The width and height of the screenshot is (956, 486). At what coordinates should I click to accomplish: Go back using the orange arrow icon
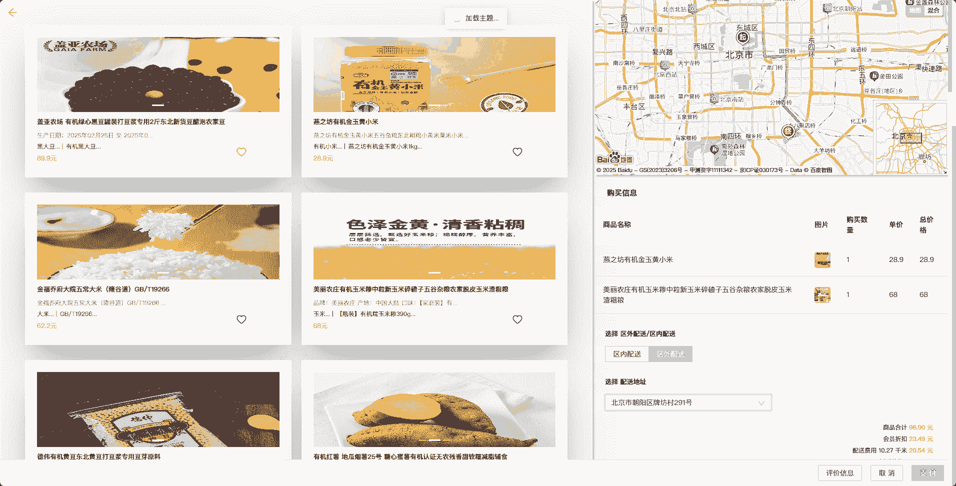[x=12, y=12]
